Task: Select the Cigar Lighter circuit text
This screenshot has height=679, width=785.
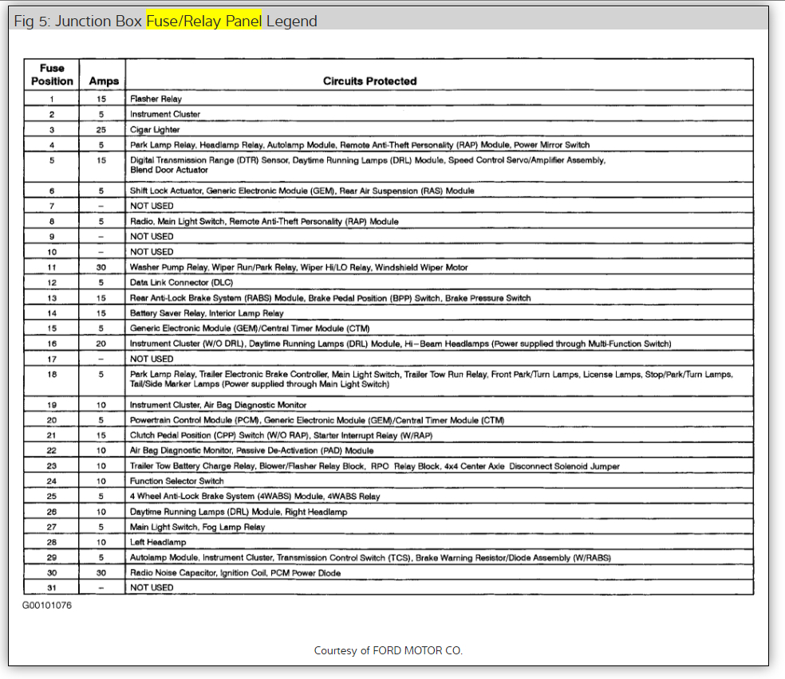Action: click(155, 130)
